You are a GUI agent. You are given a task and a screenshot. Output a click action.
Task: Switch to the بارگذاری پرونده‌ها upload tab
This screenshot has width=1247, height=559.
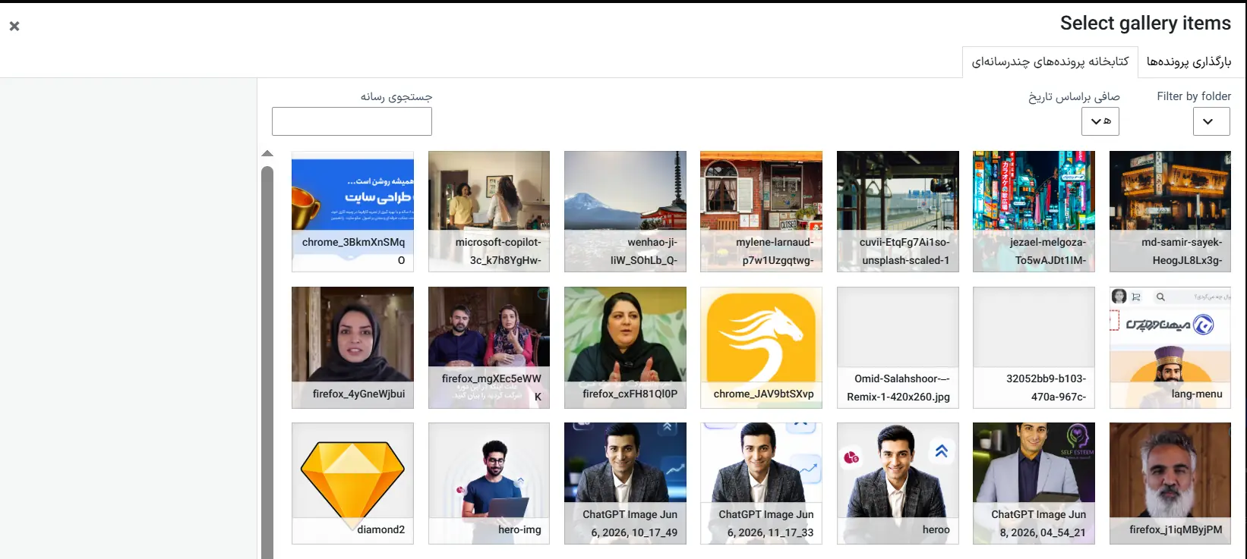coord(1189,61)
